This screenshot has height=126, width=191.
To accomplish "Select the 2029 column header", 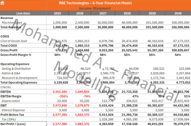I will click(x=152, y=13).
